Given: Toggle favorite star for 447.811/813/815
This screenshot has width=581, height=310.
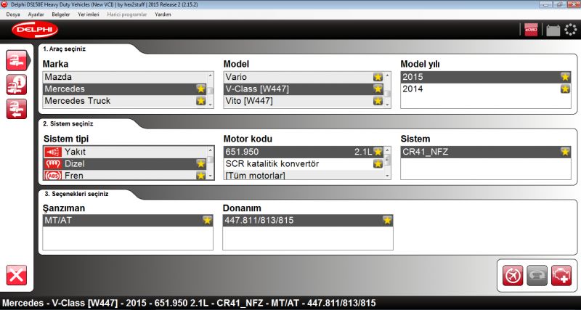Looking at the screenshot, I should pos(387,221).
